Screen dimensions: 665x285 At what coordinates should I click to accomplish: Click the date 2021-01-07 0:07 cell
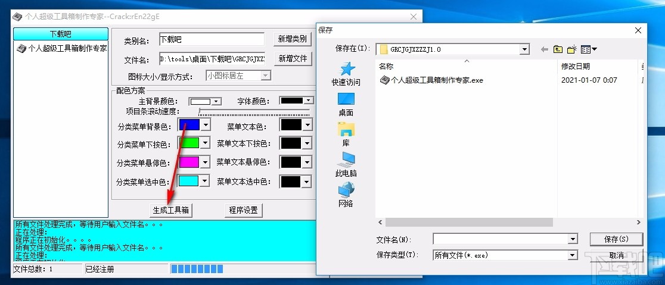(x=589, y=80)
